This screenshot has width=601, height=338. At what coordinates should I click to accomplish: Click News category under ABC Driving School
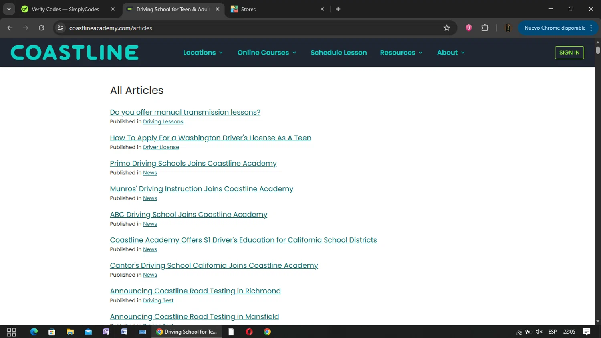click(x=150, y=224)
